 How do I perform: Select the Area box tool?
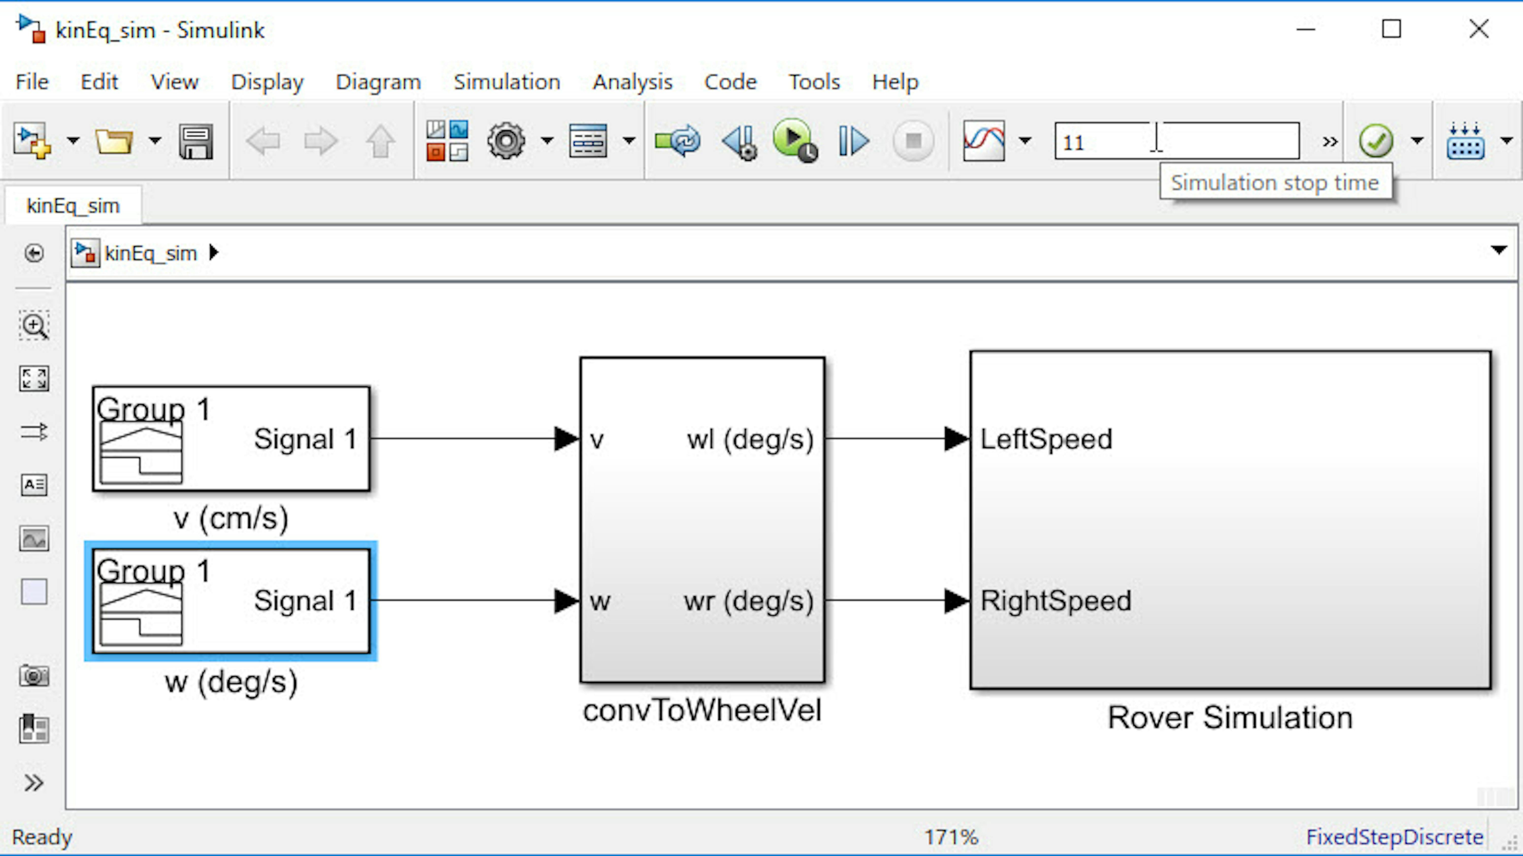(x=34, y=591)
